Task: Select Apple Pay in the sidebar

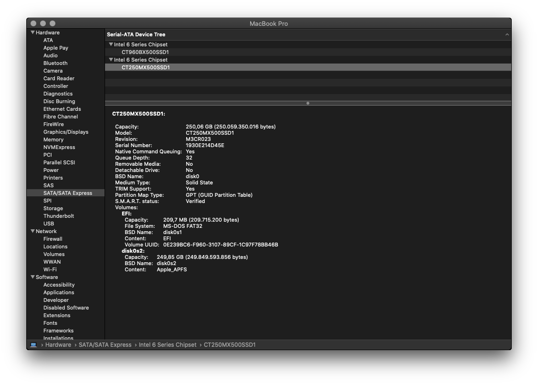Action: [x=55, y=48]
